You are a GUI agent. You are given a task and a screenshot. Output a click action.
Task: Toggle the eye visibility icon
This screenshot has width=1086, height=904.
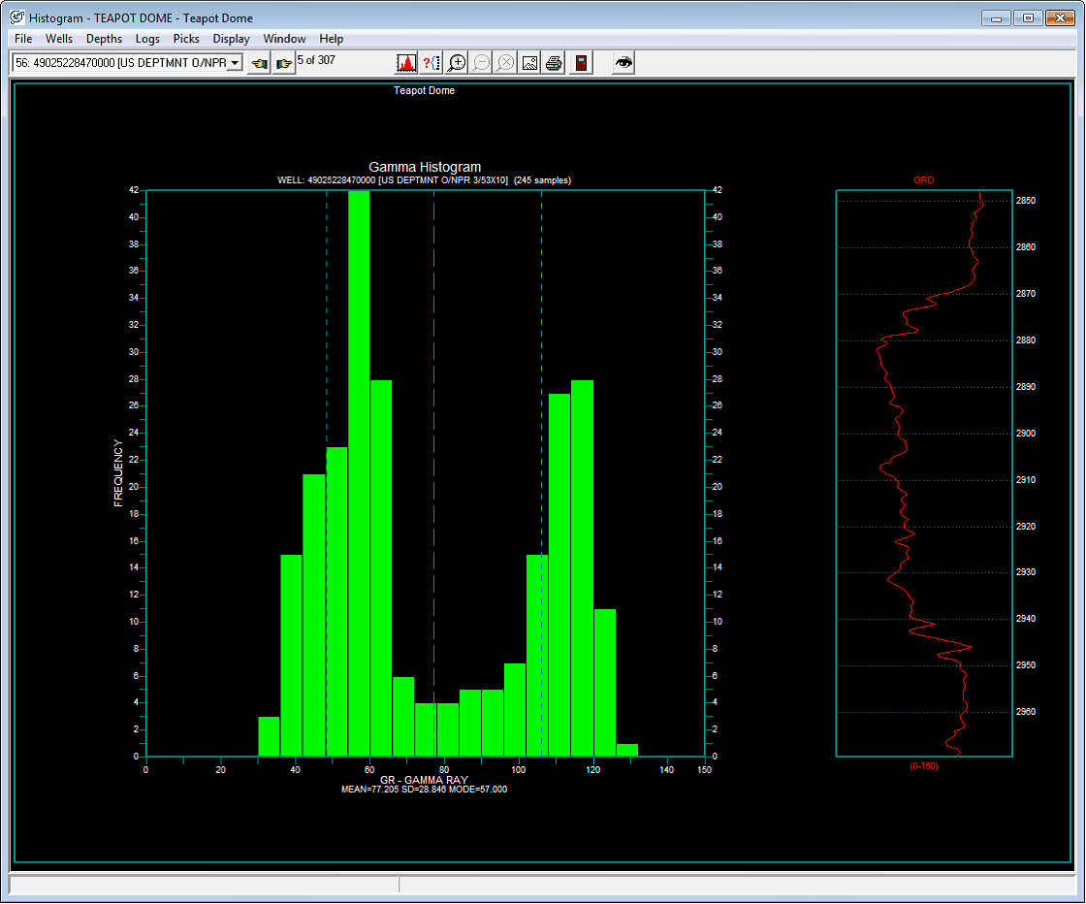point(623,63)
